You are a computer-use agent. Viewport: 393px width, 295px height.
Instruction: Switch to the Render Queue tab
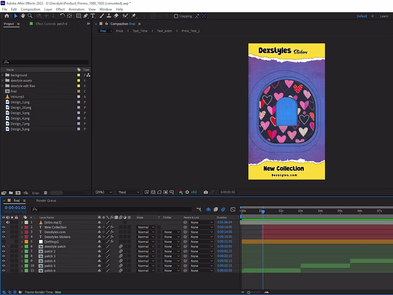(46, 200)
